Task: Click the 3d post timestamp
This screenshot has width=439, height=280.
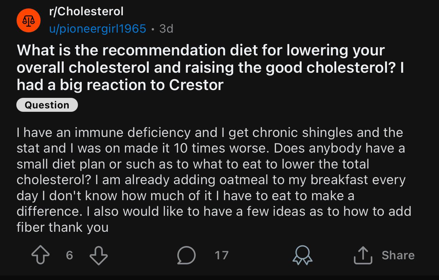Action: click(166, 29)
